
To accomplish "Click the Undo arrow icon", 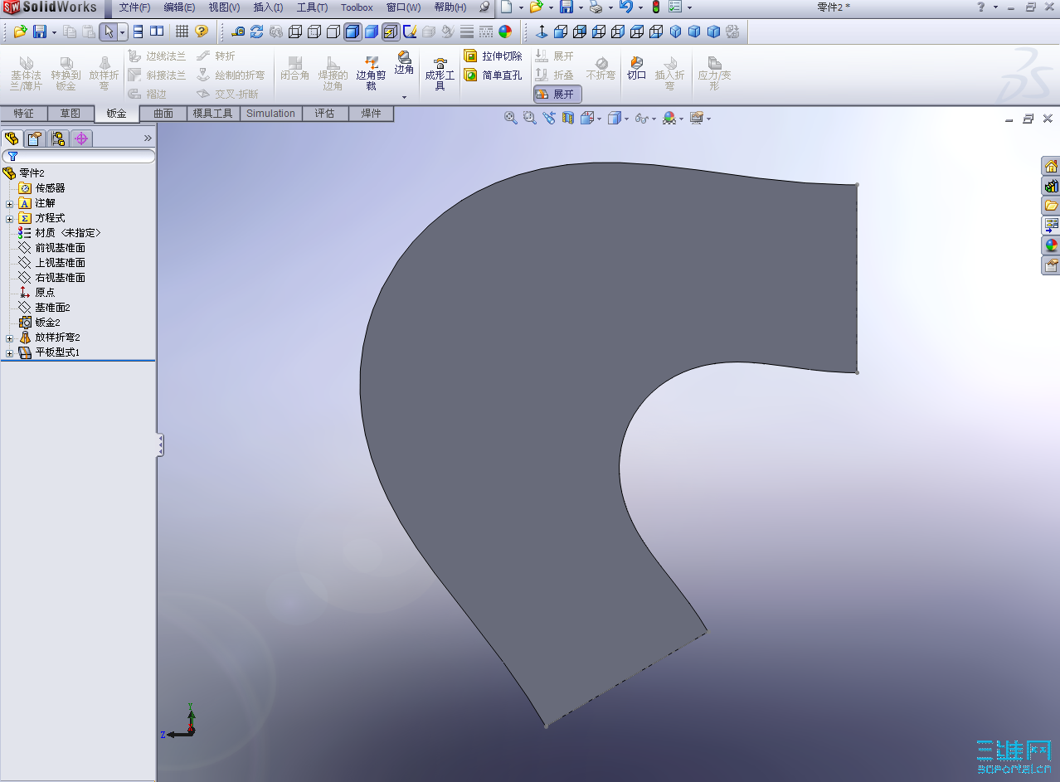I will (x=626, y=7).
